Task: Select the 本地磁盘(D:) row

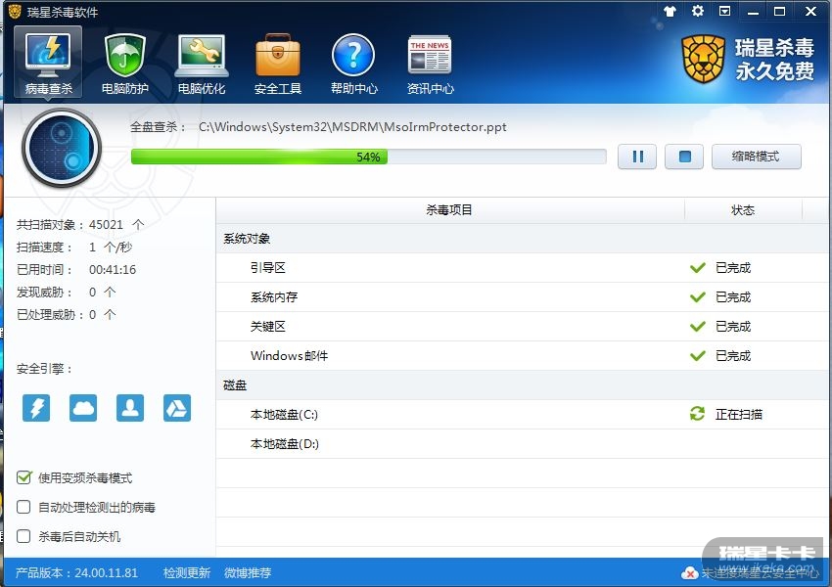Action: 522,444
